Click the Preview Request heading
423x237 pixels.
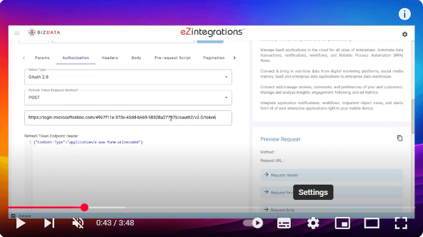point(280,140)
